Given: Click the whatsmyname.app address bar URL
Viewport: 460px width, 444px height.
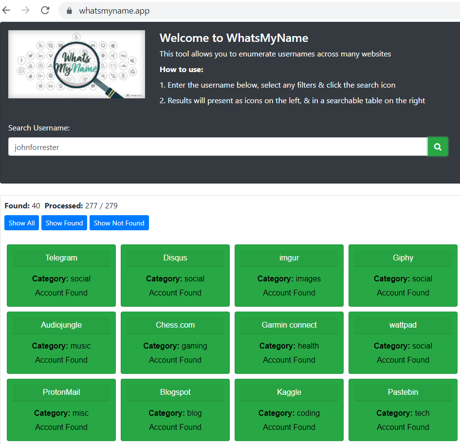Looking at the screenshot, I should click(x=114, y=11).
